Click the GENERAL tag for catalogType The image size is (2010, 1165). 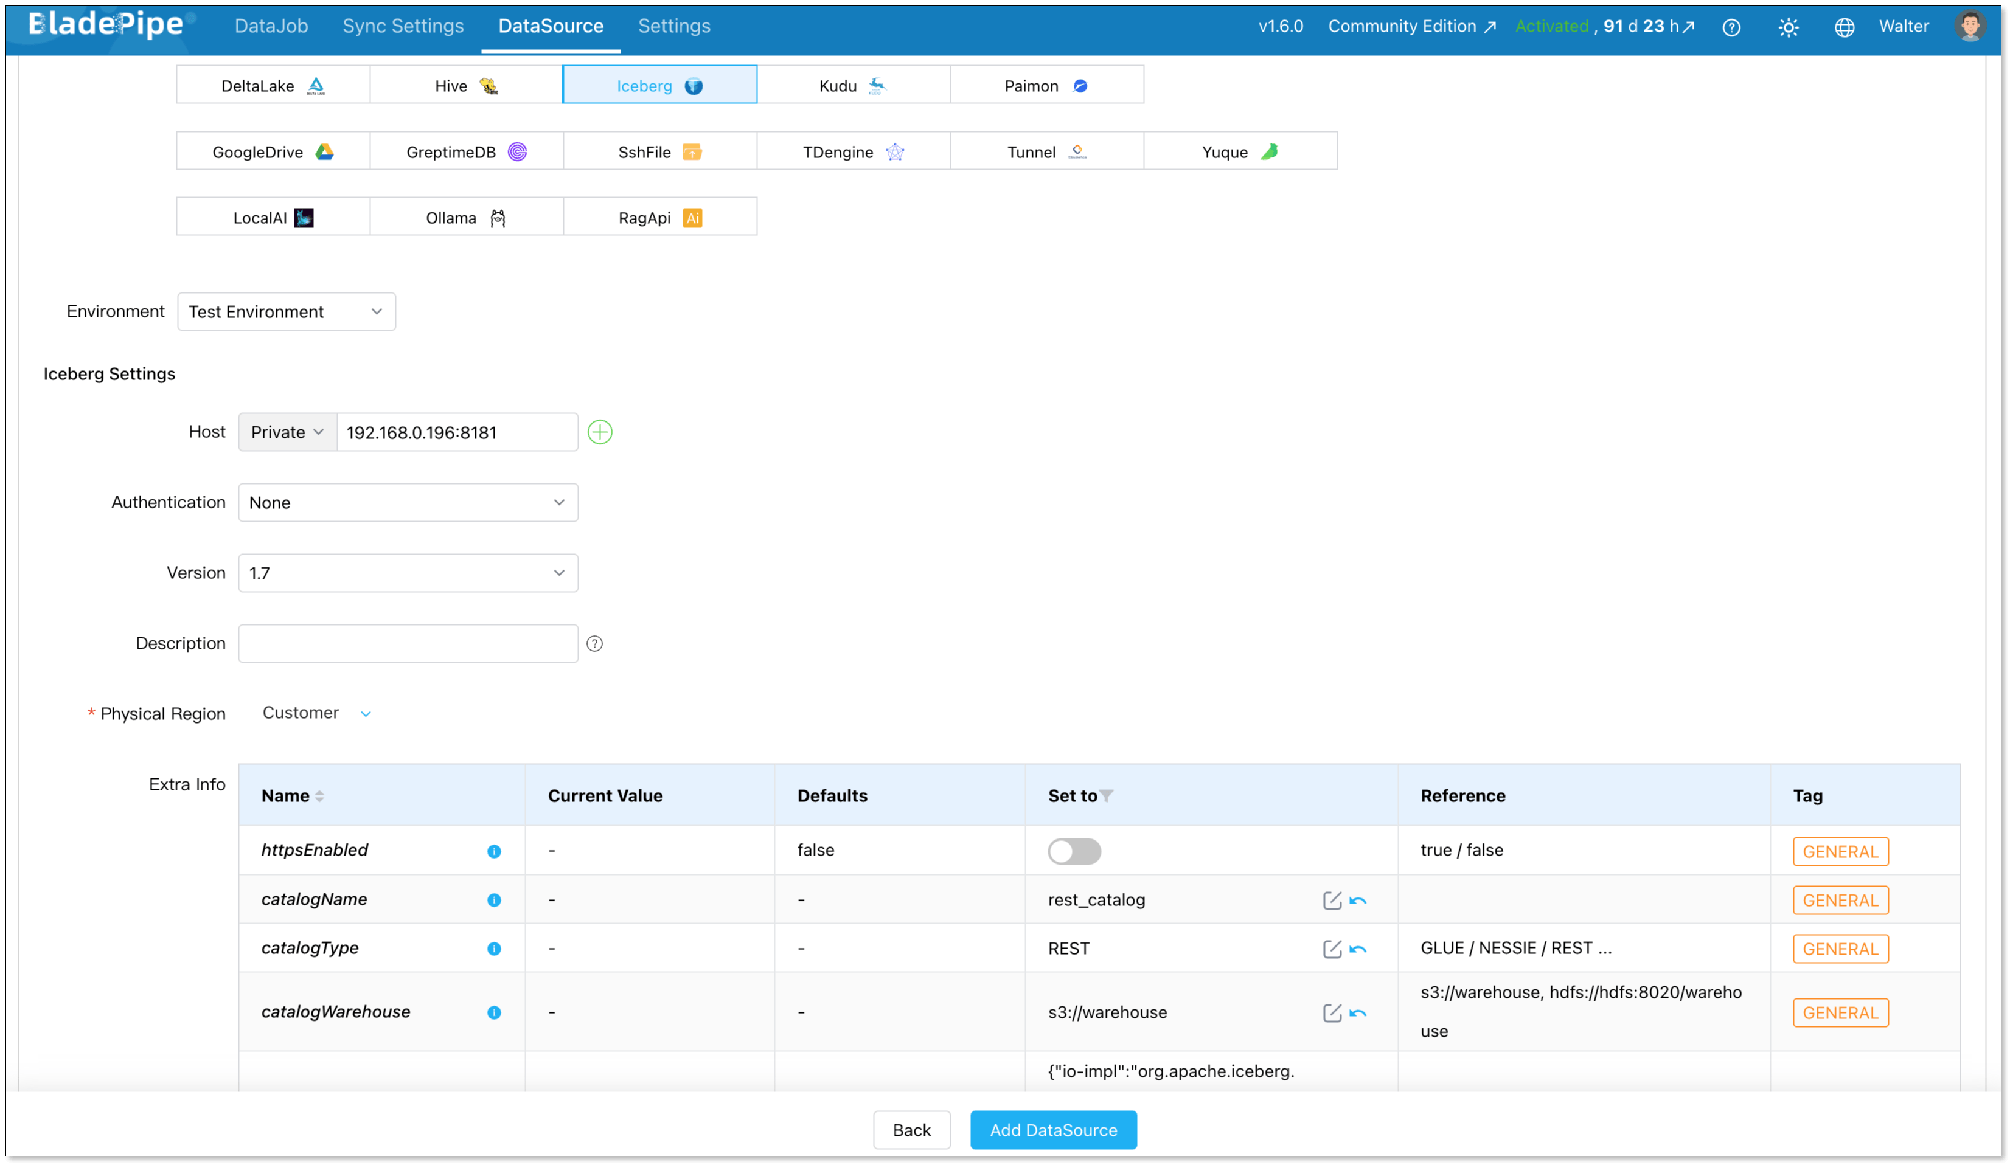[1840, 948]
